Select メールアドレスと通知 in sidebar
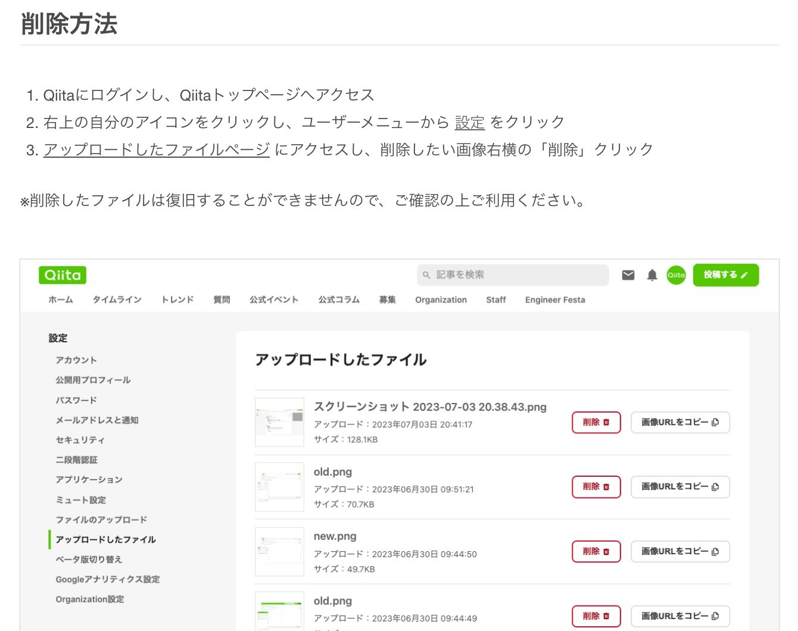Viewport: 798px width, 631px height. [97, 420]
